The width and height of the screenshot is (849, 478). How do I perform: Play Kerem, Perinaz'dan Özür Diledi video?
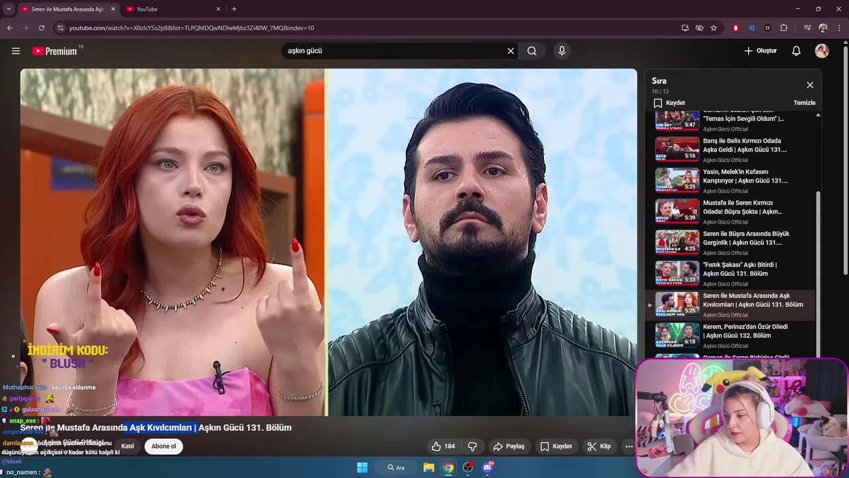(x=730, y=336)
